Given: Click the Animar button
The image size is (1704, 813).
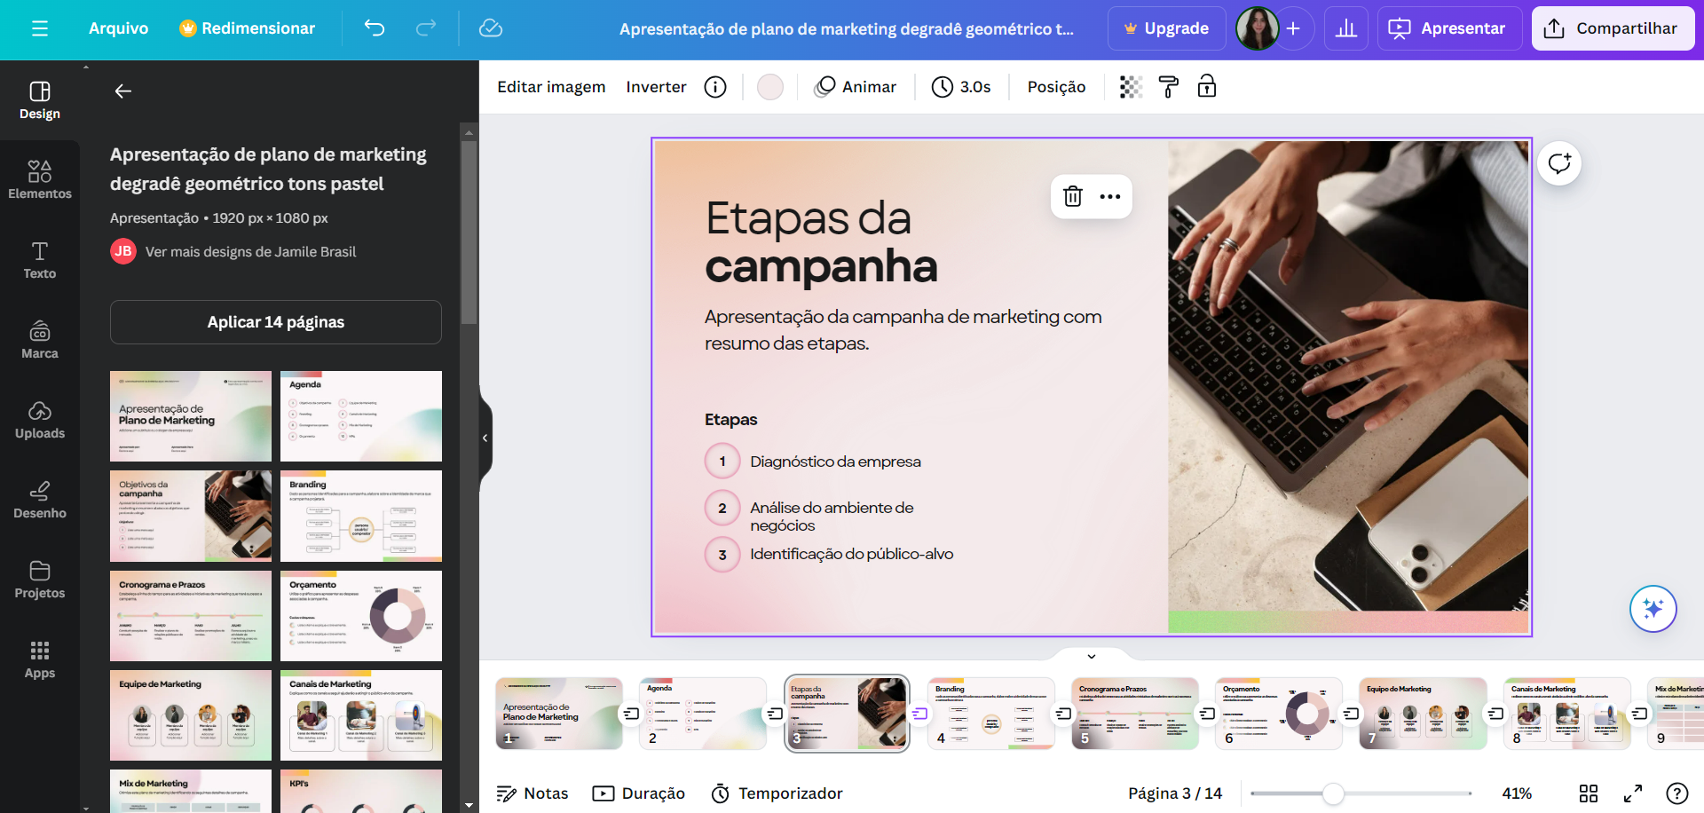Looking at the screenshot, I should pyautogui.click(x=856, y=87).
